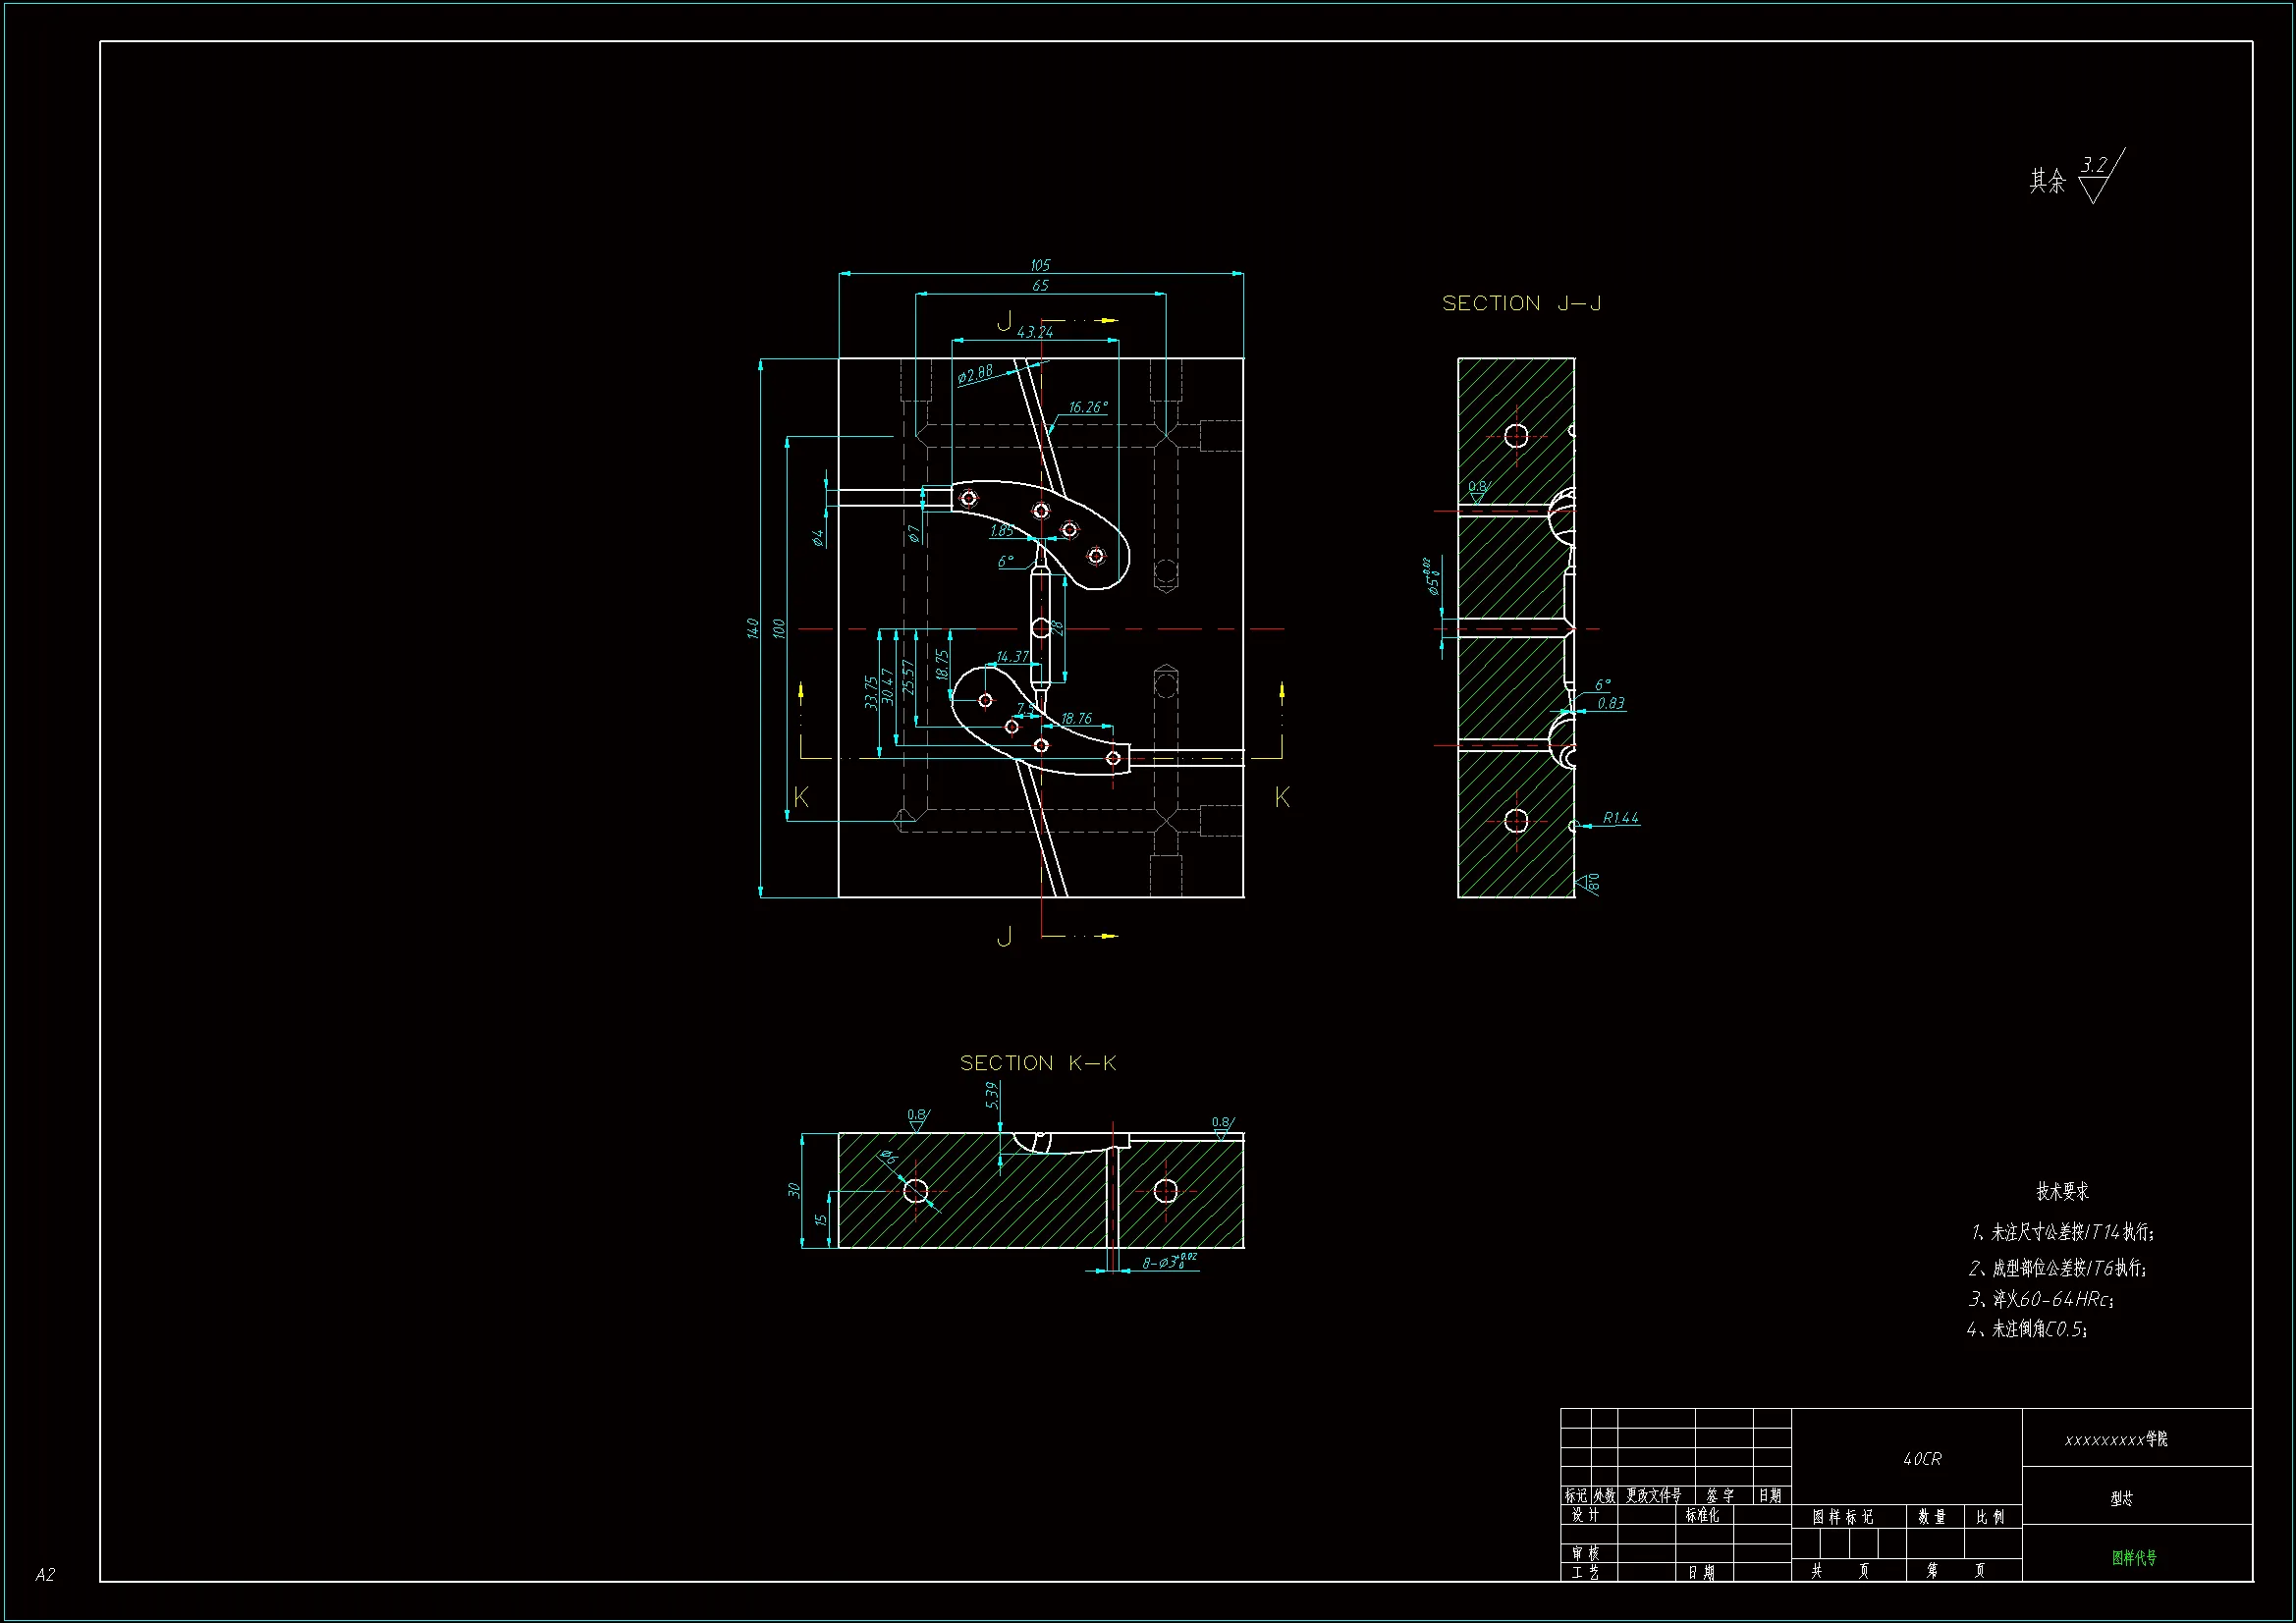Select the 43.24 dimension label
Viewport: 2296px width, 1623px height.
1035,332
